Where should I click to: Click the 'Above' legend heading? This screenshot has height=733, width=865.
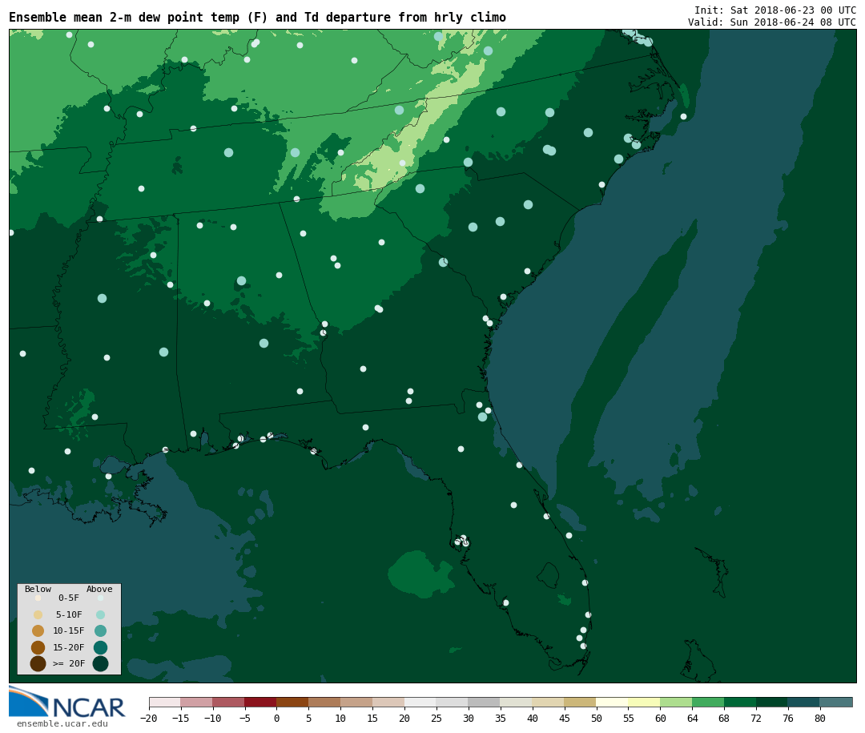pos(99,589)
